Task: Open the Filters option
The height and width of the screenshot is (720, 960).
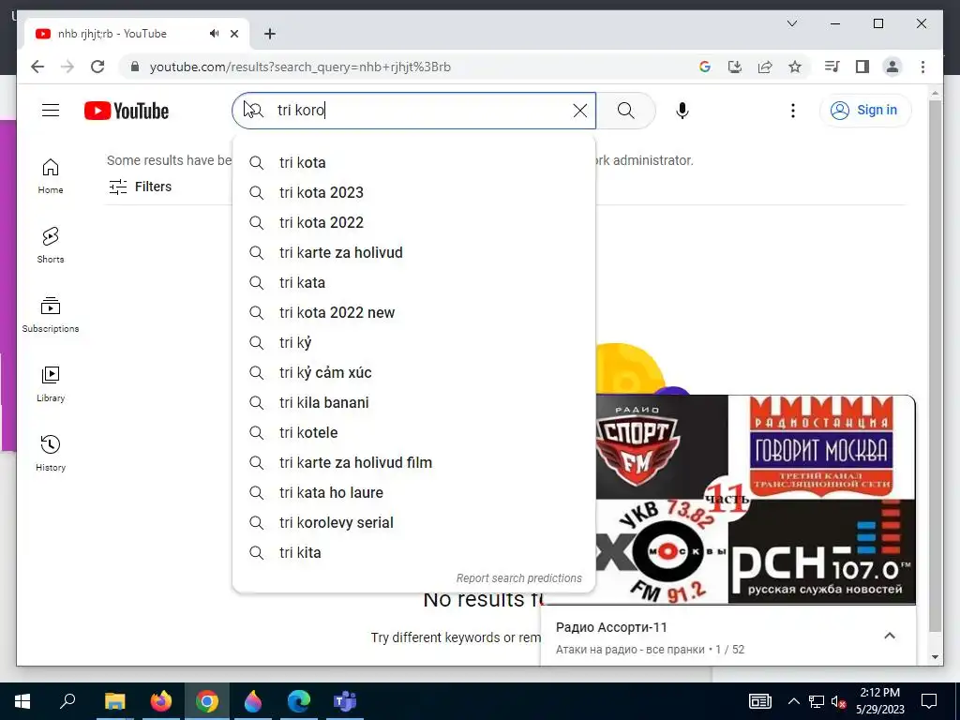Action: 141,187
